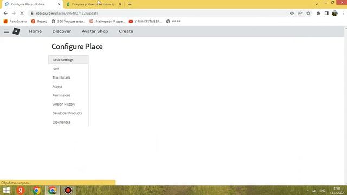
Task: Click the site lock icon in address bar
Action: coord(32,13)
